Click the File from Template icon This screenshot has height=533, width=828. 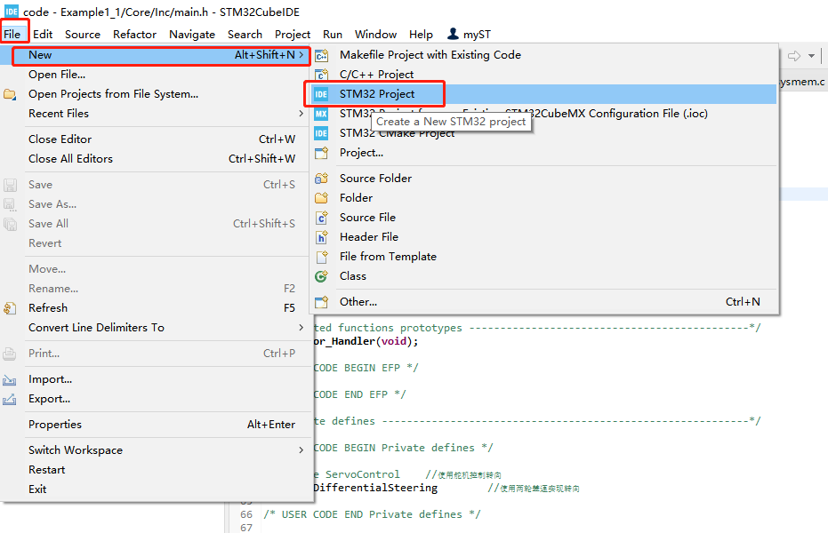coord(322,257)
